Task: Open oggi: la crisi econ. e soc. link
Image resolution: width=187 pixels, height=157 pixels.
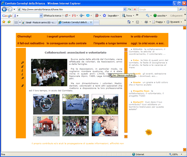Action: point(148,43)
